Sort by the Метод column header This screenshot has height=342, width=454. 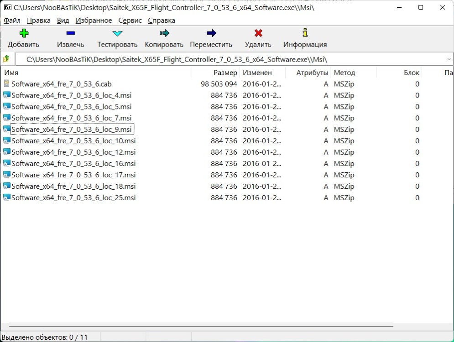(354, 73)
